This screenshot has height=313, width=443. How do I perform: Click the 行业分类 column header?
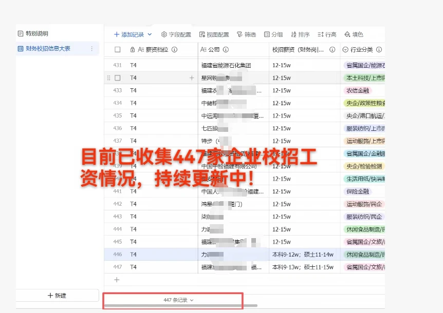(362, 50)
